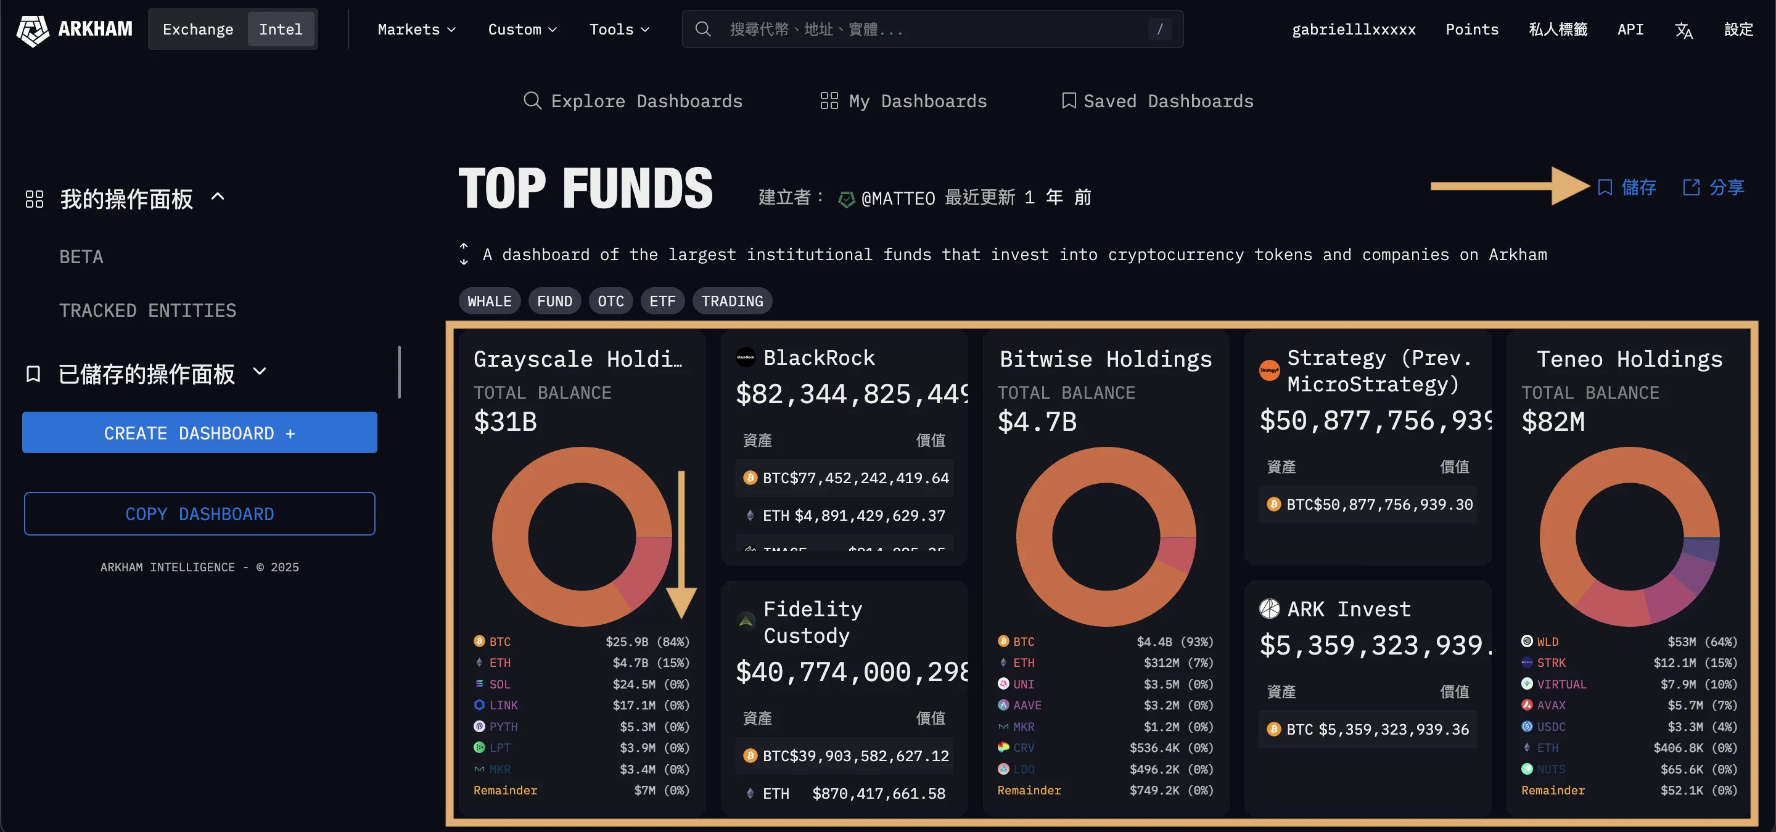This screenshot has width=1776, height=832.
Task: Click the SOL icon in Grayscale legend
Action: click(x=479, y=684)
